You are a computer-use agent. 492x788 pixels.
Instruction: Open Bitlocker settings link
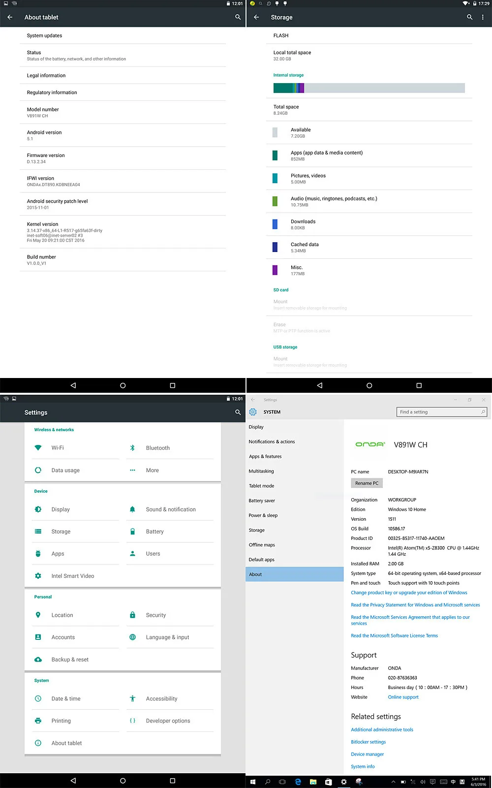(x=368, y=742)
